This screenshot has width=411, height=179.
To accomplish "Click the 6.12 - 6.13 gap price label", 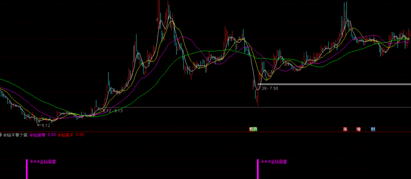I will [113, 111].
